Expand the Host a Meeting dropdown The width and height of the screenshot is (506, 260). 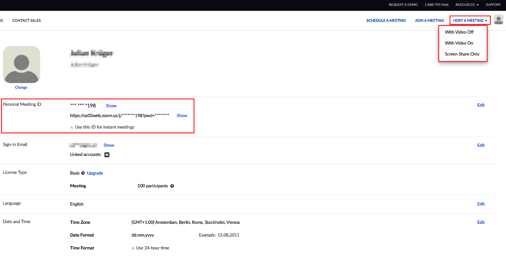[x=470, y=20]
